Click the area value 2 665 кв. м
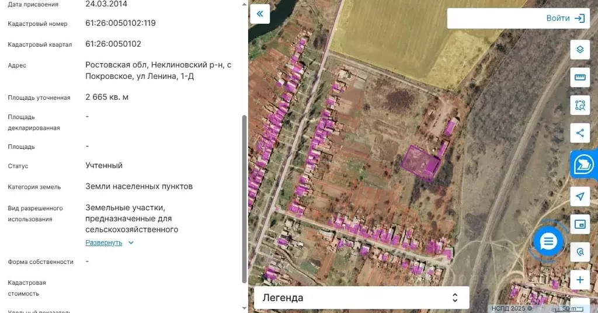Screen dimensions: 598x313 107,97
